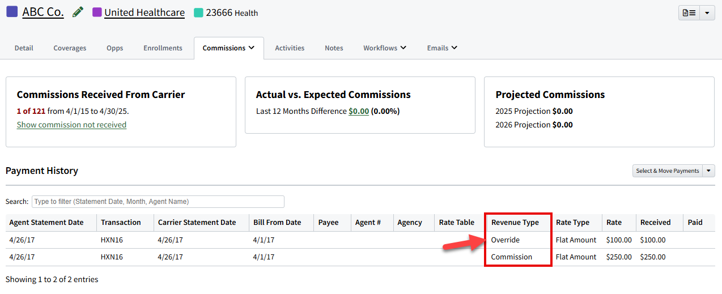The image size is (722, 294).
Task: Click Select & Move Payments button
Action: click(668, 171)
